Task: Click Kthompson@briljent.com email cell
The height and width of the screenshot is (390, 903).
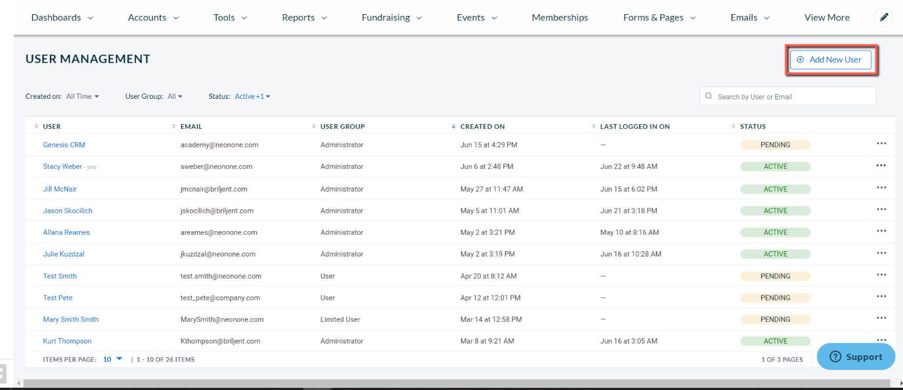Action: pos(220,341)
